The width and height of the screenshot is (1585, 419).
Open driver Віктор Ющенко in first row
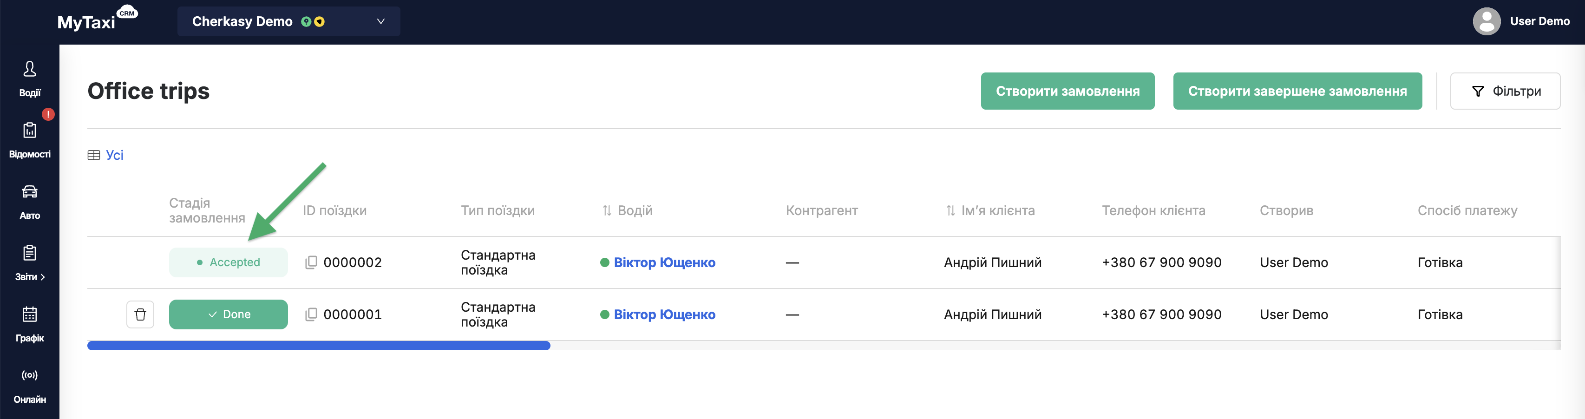[664, 263]
